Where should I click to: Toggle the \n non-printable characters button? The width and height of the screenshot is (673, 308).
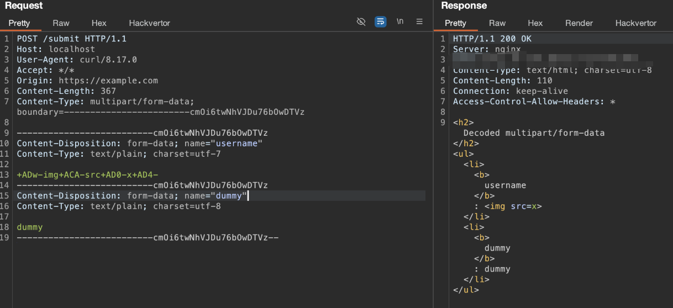point(399,22)
